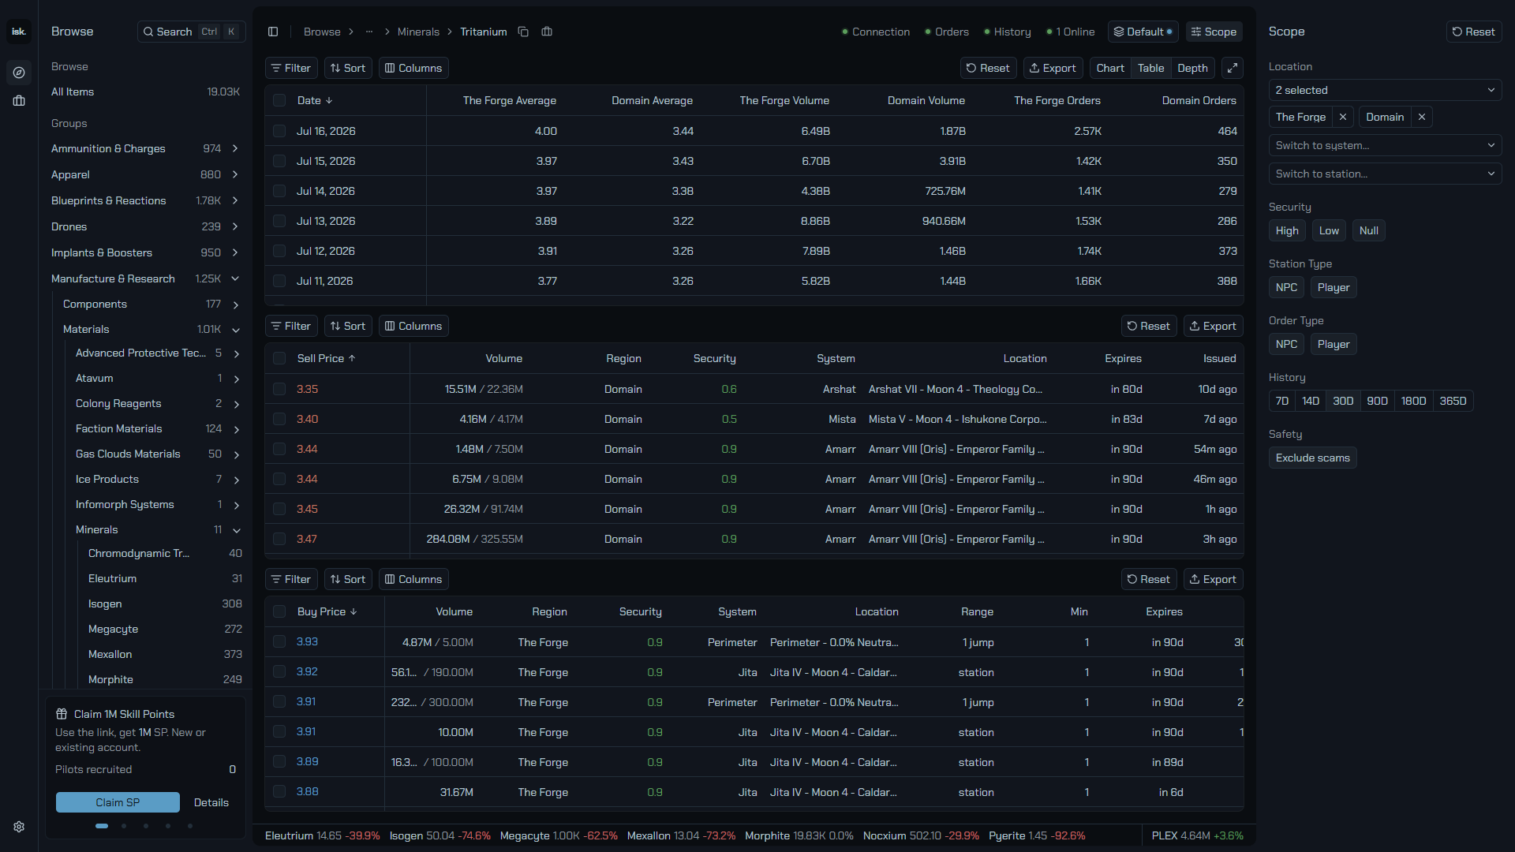
Task: Toggle Exclude scams safety filter
Action: (1312, 458)
